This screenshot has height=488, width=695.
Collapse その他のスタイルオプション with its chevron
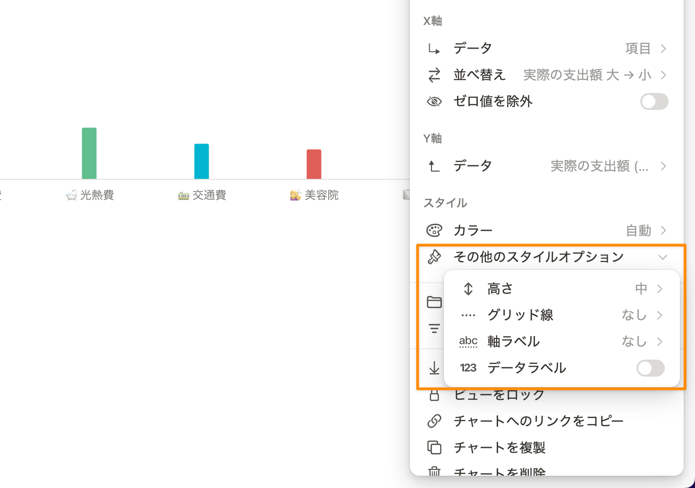coord(663,257)
